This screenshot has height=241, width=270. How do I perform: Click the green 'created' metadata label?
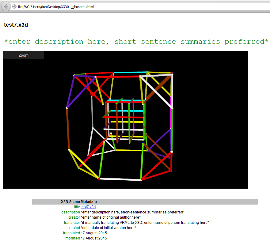[x=74, y=228]
